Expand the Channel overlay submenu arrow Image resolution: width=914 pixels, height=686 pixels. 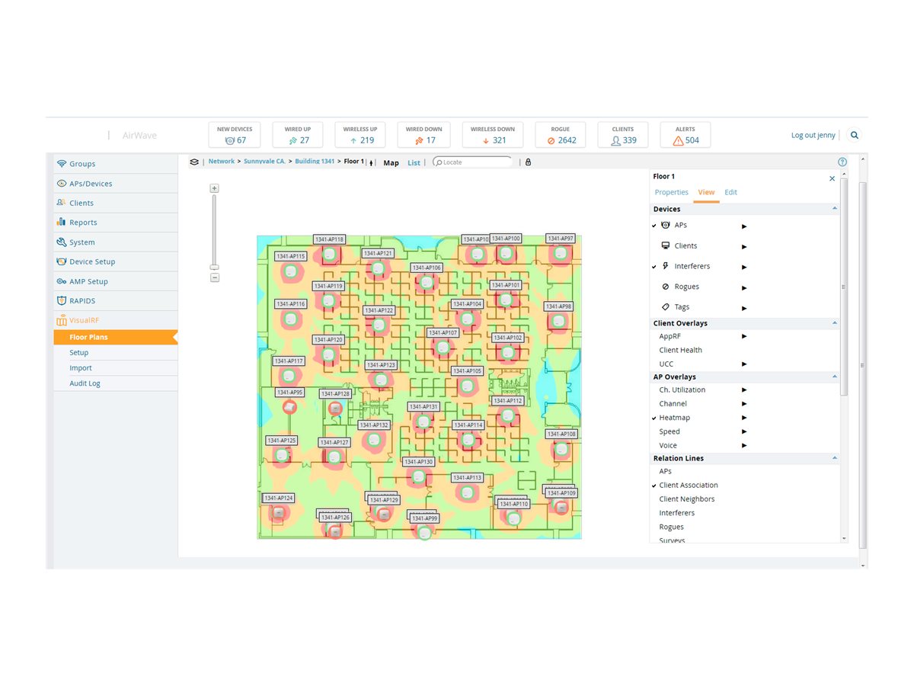point(744,404)
